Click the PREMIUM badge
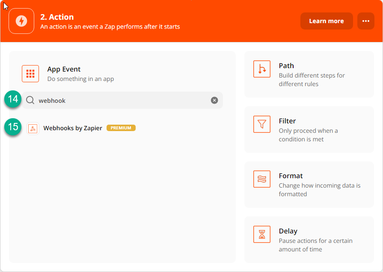The image size is (383, 272). pos(121,128)
